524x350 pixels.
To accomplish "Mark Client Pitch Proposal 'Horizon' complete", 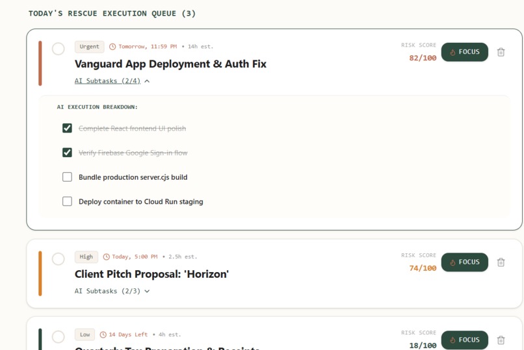I will click(x=58, y=259).
